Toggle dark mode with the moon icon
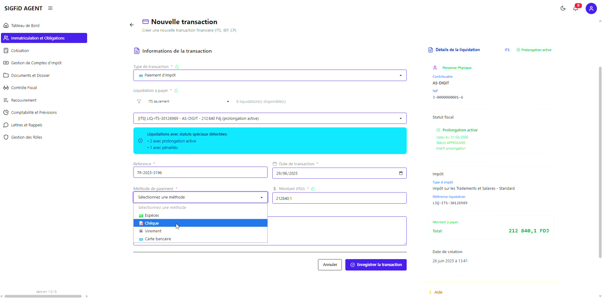Screen dimensions: 602x298 point(563,8)
